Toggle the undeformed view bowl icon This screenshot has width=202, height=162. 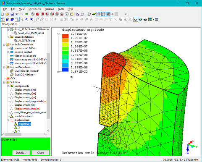click(136, 19)
